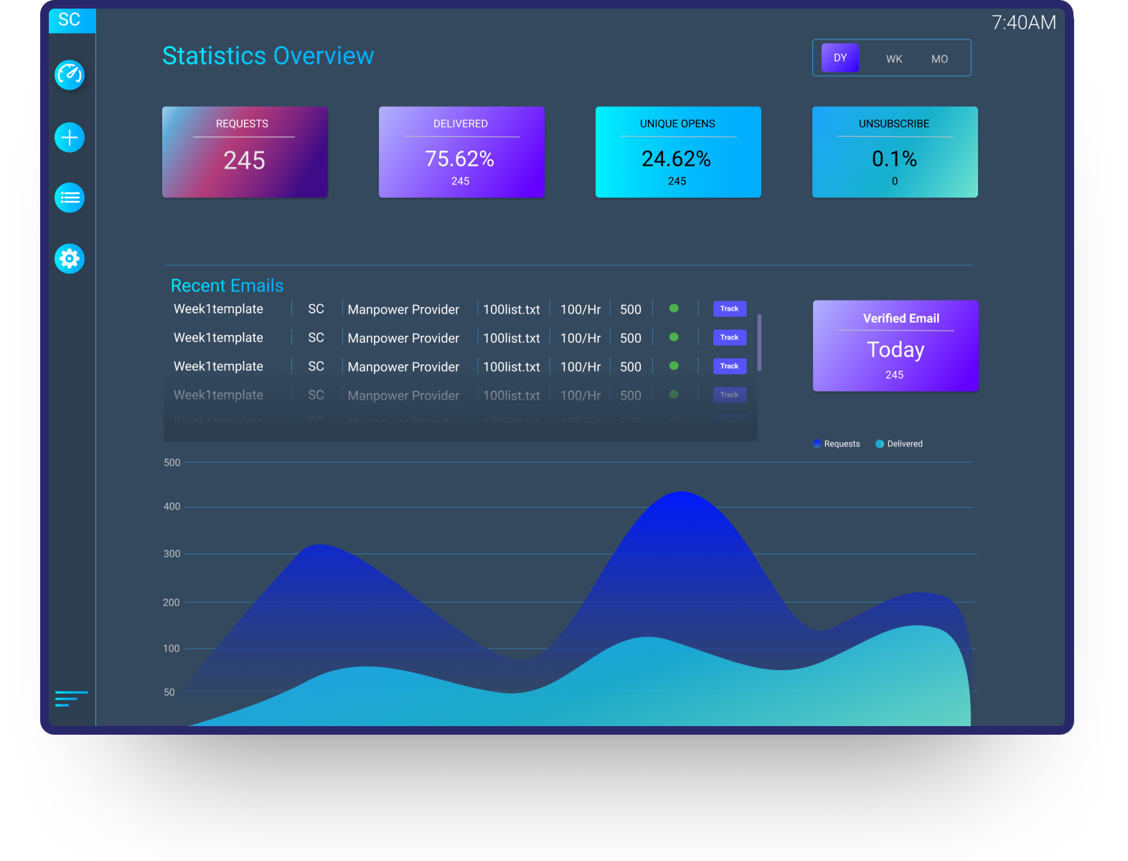The height and width of the screenshot is (861, 1128).
Task: Select the DY daily view toggle
Action: [x=840, y=58]
